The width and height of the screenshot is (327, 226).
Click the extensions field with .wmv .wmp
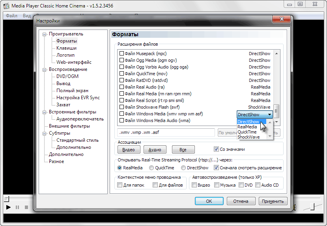pos(166,133)
